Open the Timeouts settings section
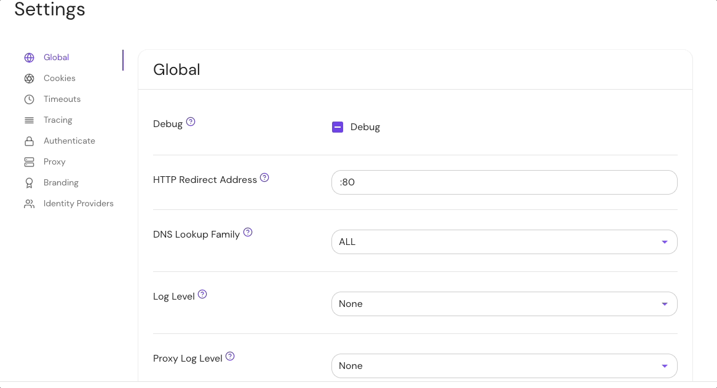The height and width of the screenshot is (388, 717). (62, 99)
